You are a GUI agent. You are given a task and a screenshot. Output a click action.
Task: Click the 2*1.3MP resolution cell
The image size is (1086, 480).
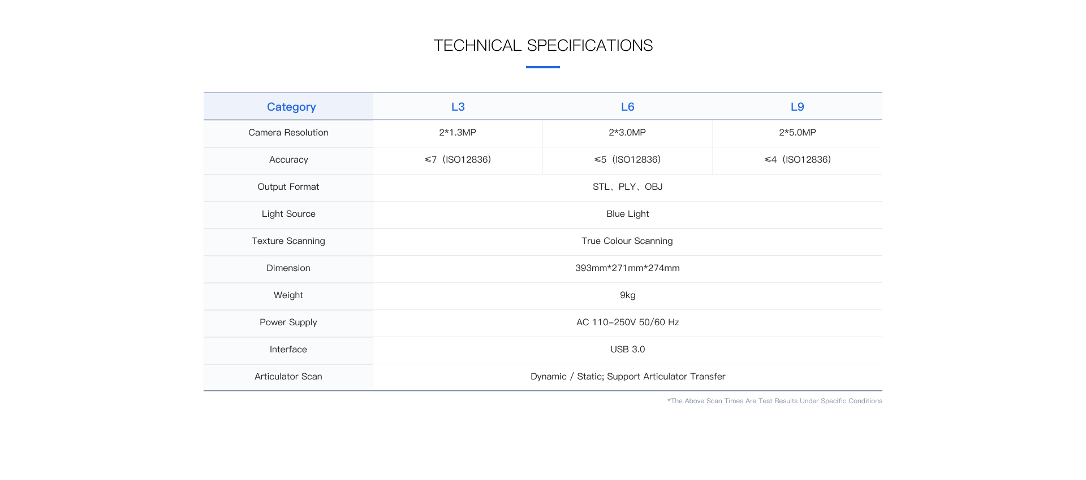tap(458, 133)
